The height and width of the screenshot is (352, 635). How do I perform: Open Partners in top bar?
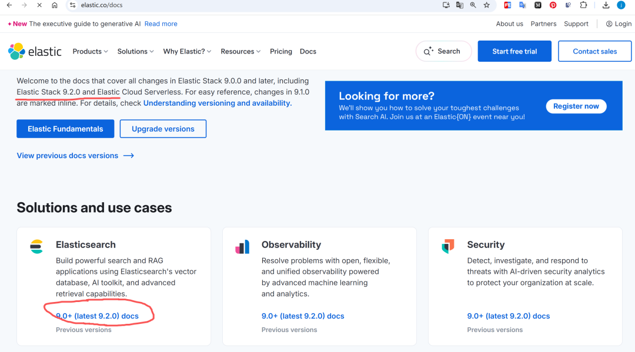(543, 24)
